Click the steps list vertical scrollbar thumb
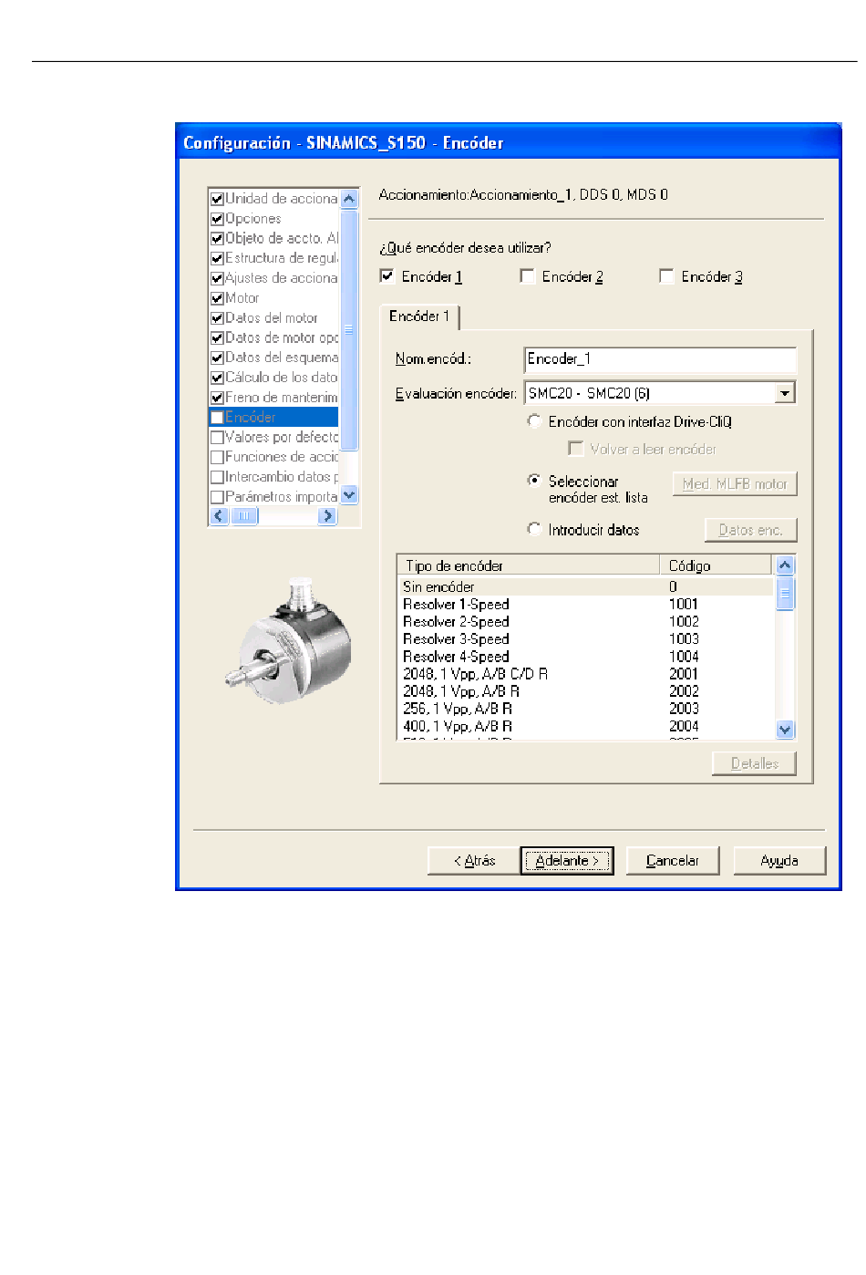The image size is (866, 1275). [x=348, y=329]
